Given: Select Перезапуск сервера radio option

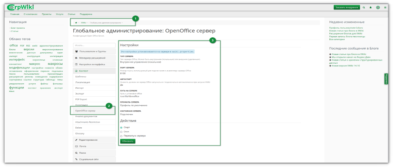Looking at the screenshot, I should tap(121, 136).
